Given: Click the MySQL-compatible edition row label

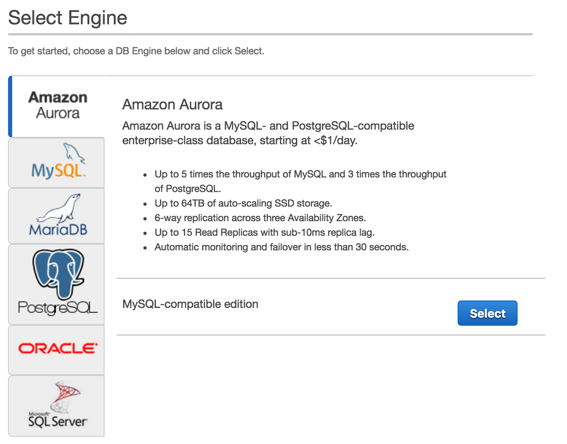Looking at the screenshot, I should [190, 304].
